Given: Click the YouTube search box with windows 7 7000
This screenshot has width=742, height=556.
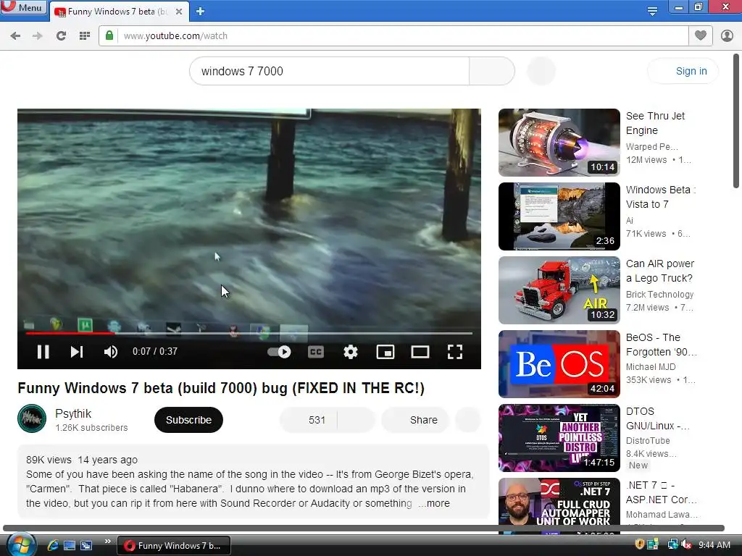Looking at the screenshot, I should click(x=330, y=71).
